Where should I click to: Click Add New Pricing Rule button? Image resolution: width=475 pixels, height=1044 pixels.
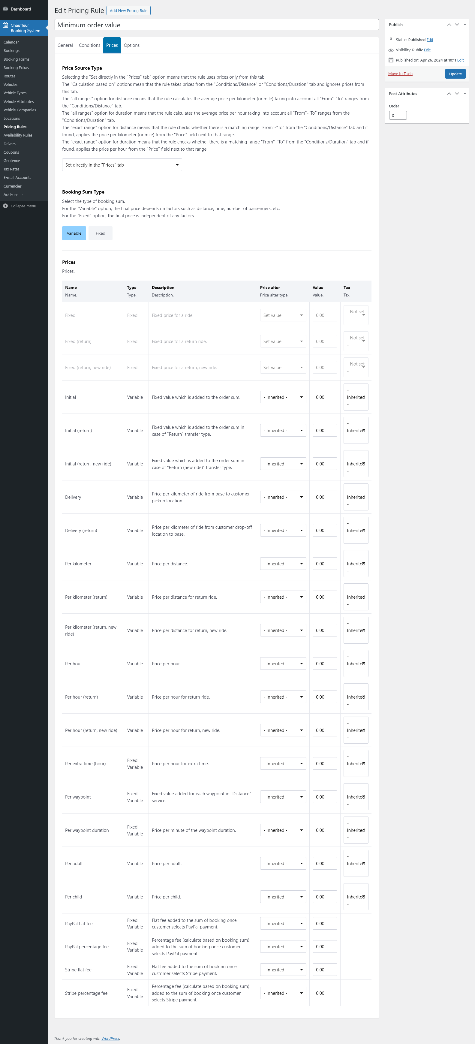[128, 11]
